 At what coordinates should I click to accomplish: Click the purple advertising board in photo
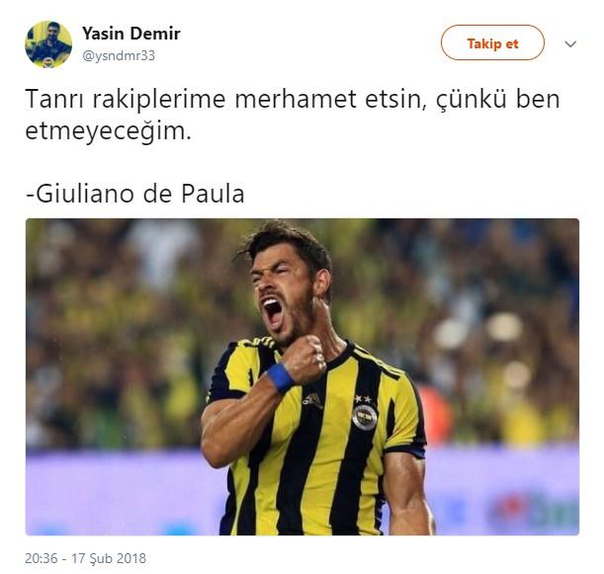click(x=116, y=491)
